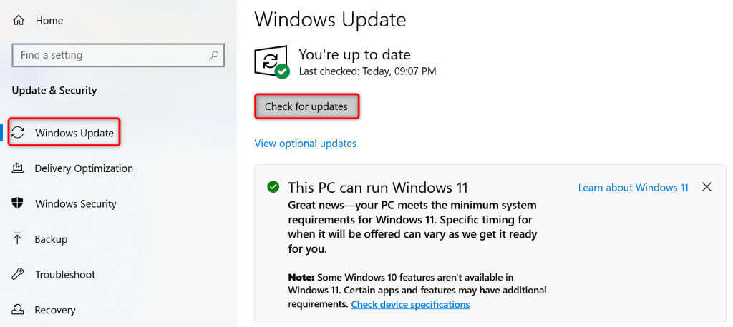Screen dimensions: 733x327
Task: Dismiss the Windows 11 notice with the X
Action: click(x=707, y=187)
